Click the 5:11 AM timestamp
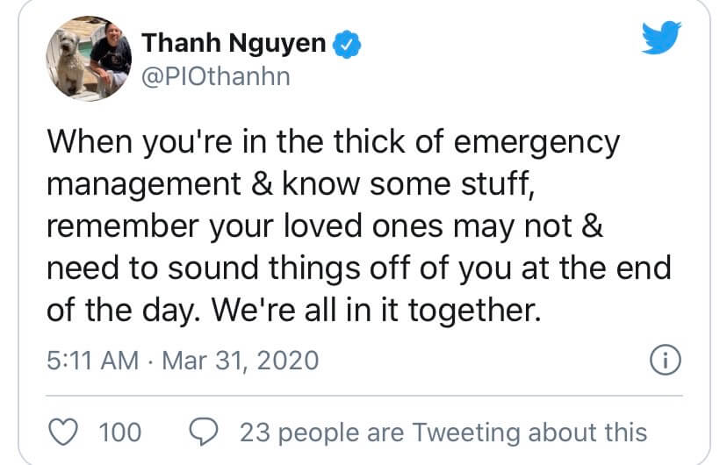 (x=93, y=361)
